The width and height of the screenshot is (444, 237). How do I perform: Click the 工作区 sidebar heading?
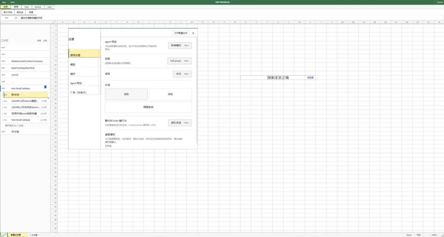point(5,41)
